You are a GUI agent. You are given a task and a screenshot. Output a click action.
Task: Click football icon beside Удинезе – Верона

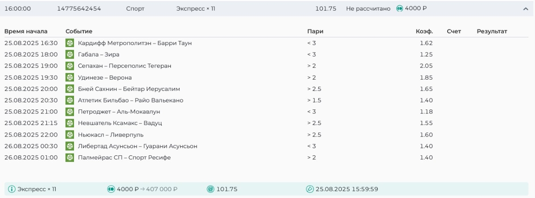(x=70, y=77)
